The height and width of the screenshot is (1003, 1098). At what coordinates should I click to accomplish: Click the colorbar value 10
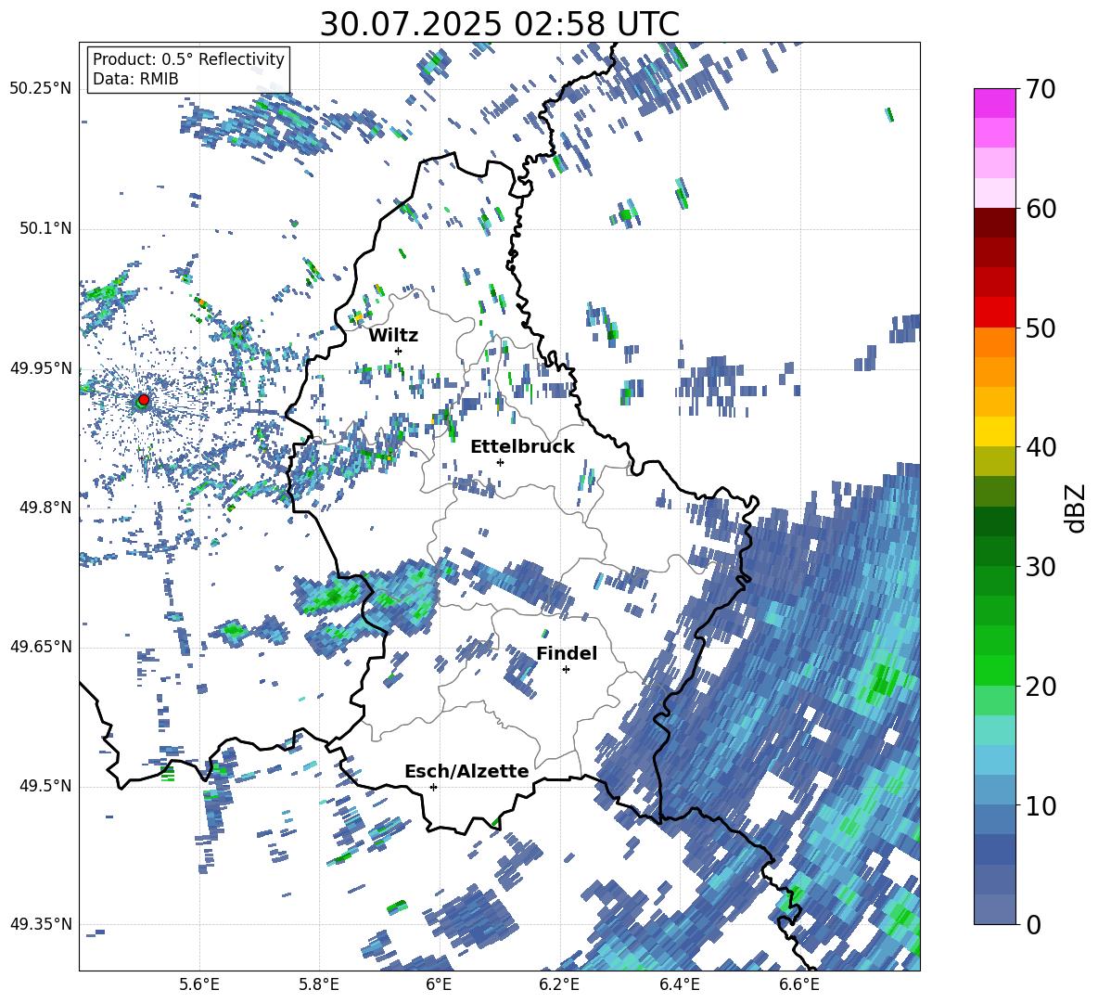[x=1041, y=805]
